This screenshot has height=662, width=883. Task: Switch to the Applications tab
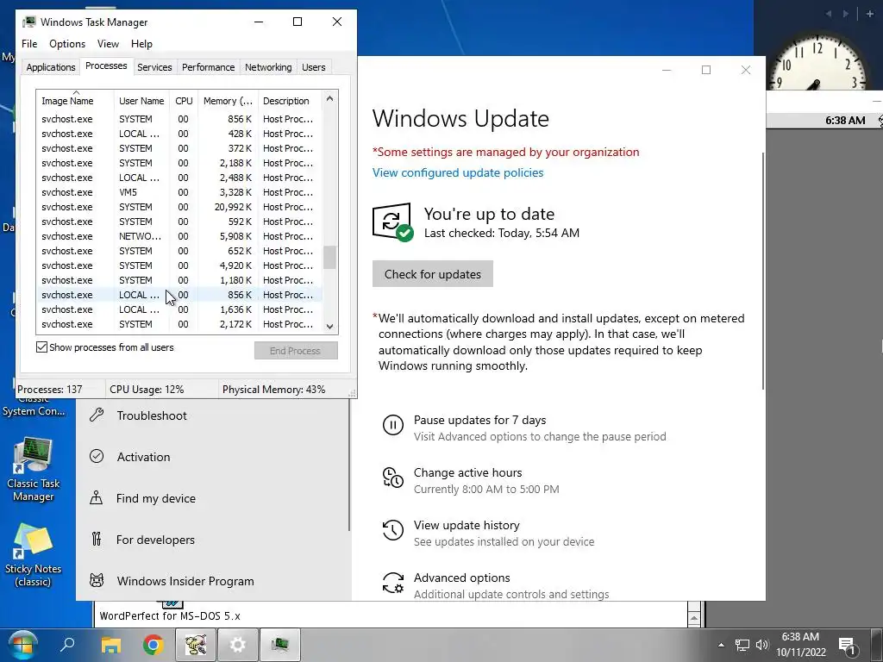51,67
